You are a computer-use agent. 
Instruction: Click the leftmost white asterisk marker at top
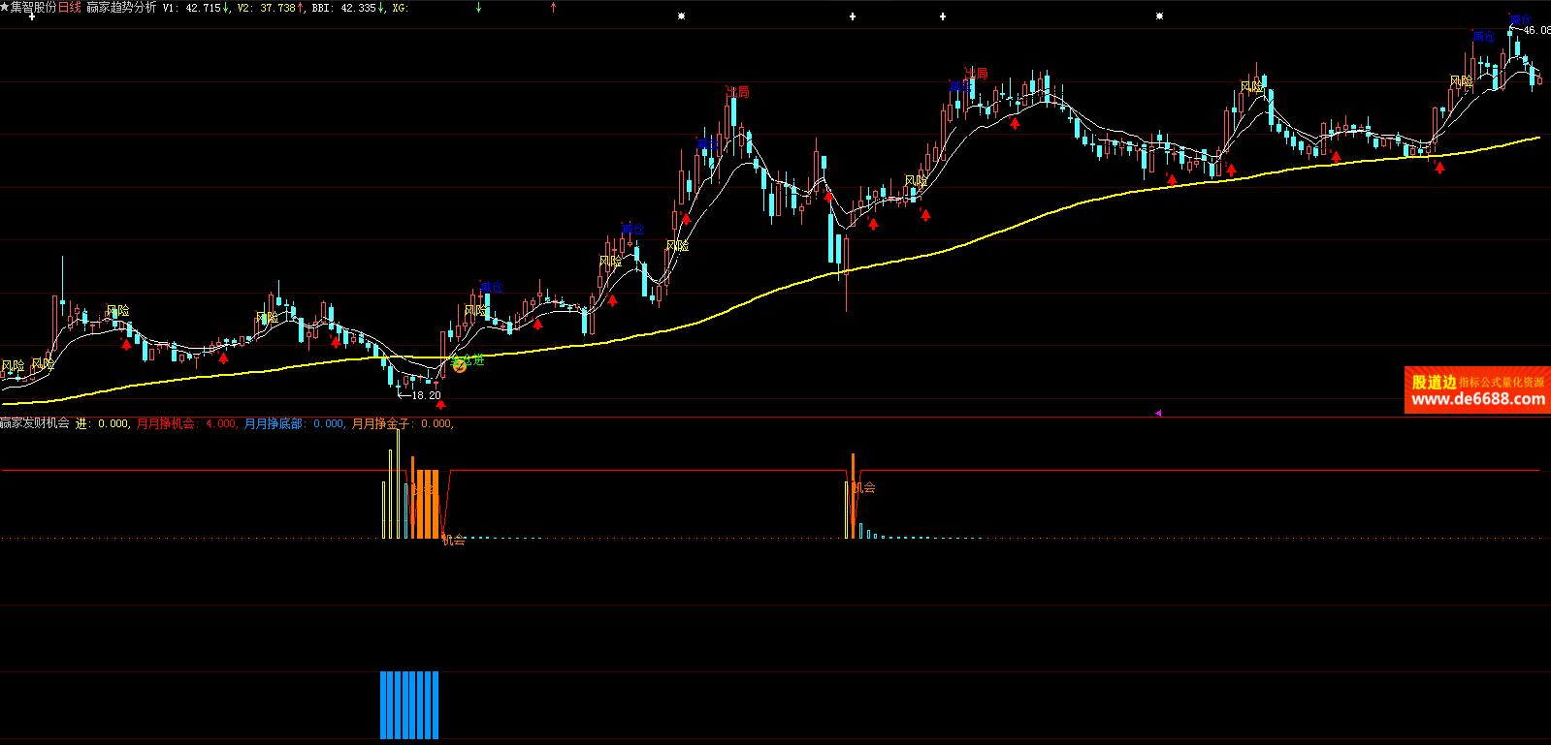681,16
